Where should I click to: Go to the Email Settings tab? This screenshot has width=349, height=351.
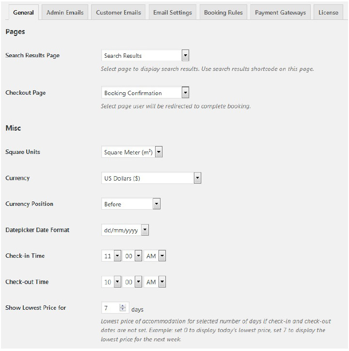point(173,13)
